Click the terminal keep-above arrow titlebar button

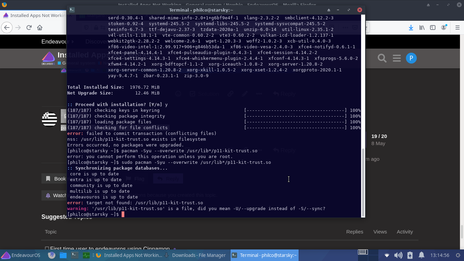[329, 10]
